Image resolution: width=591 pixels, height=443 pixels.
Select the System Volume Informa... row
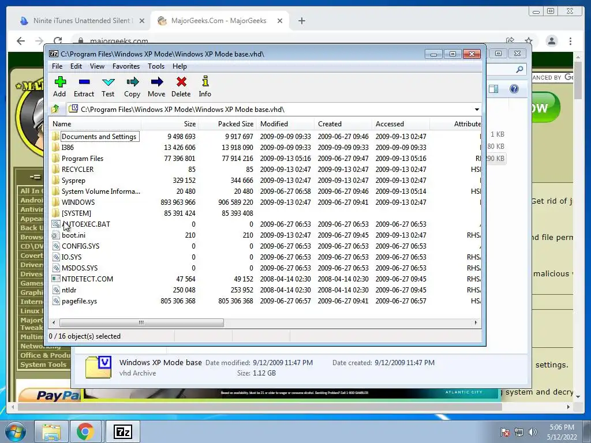(265, 192)
